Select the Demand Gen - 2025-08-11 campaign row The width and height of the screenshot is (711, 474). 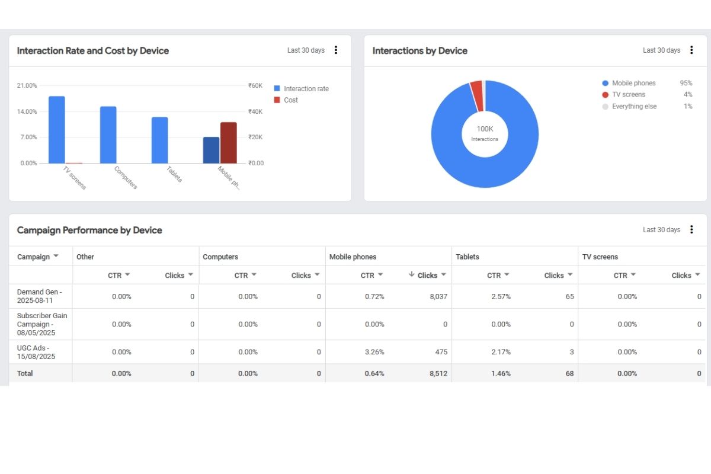click(39, 296)
